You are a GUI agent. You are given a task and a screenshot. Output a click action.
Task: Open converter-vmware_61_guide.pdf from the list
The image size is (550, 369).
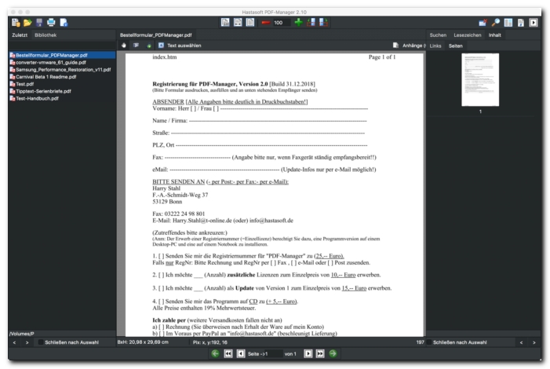click(x=51, y=63)
